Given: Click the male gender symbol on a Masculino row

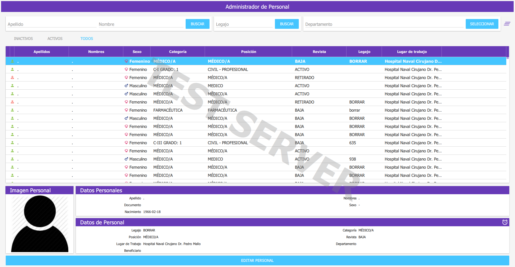Looking at the screenshot, I should 126,86.
